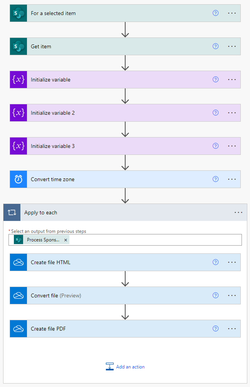Click the SharePoint icon on 'For a selected item'
Screen dimensions: 250x387
pos(19,13)
